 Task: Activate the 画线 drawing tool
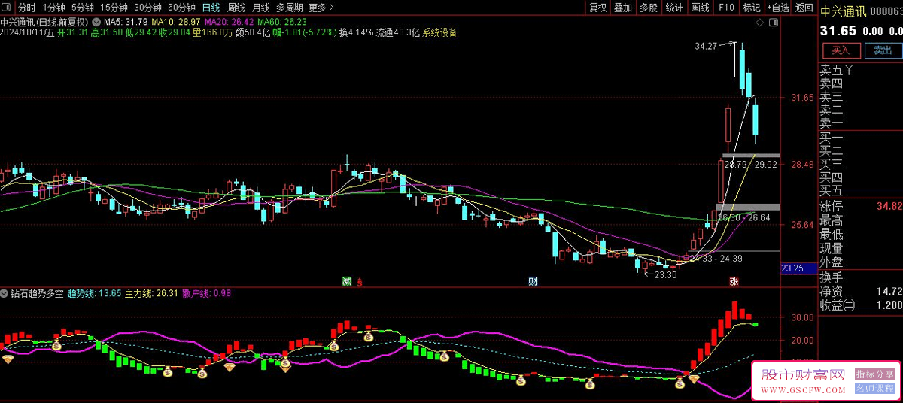tap(701, 8)
